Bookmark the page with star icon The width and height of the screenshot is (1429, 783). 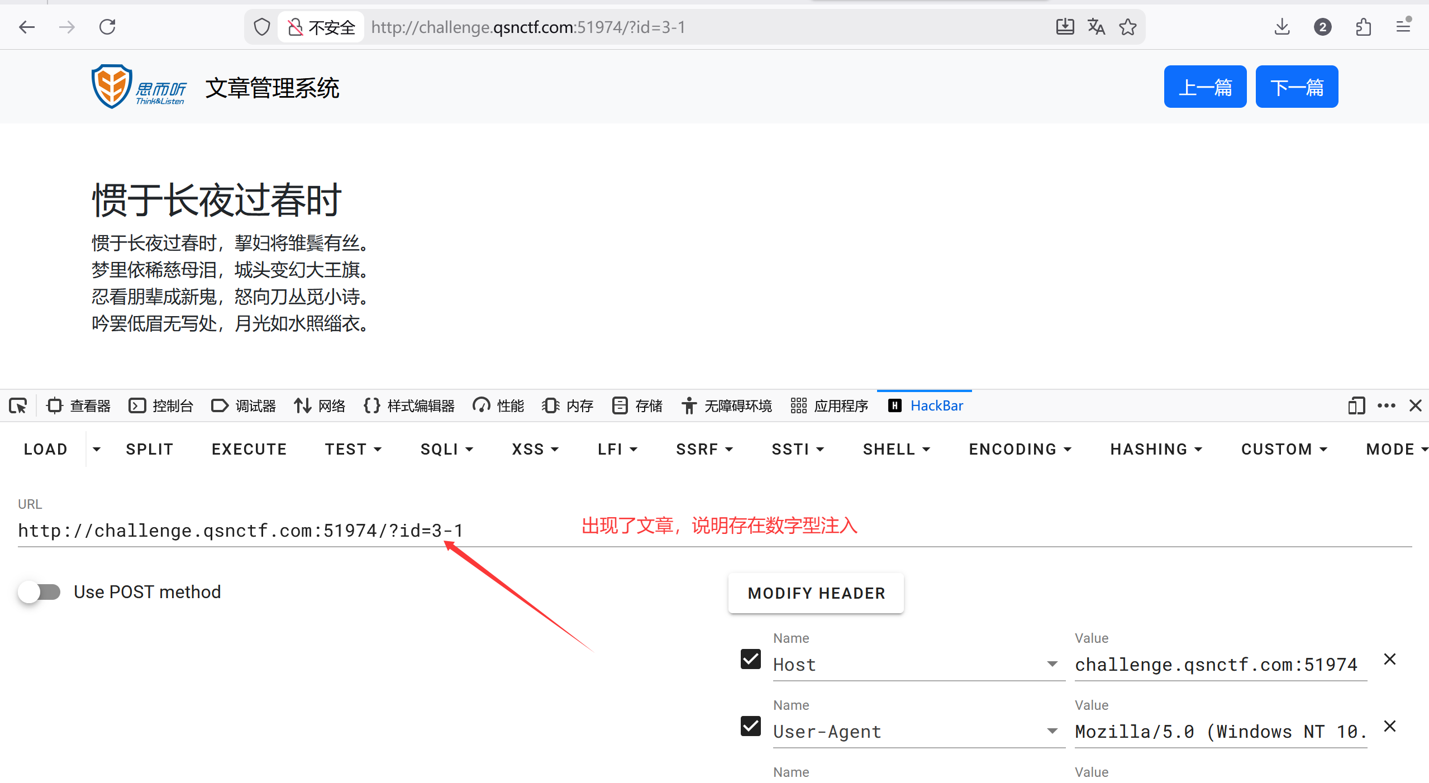1127,27
